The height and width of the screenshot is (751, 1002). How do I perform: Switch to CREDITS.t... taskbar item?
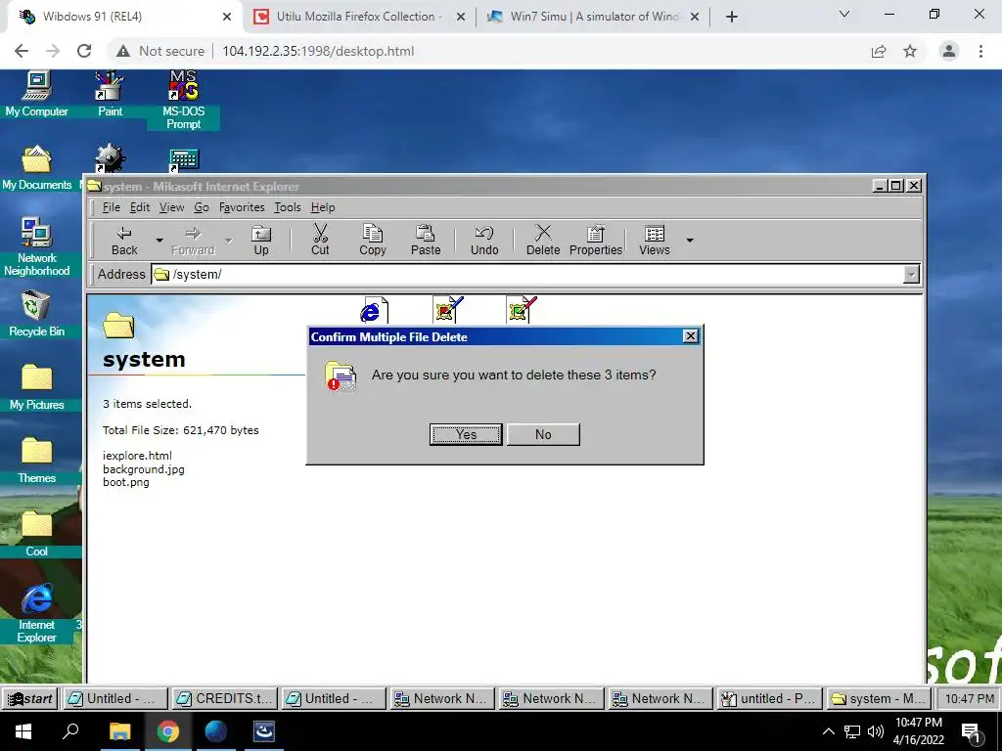226,698
